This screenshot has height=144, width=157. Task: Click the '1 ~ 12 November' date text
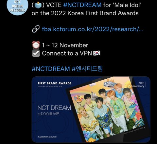[x=65, y=45]
